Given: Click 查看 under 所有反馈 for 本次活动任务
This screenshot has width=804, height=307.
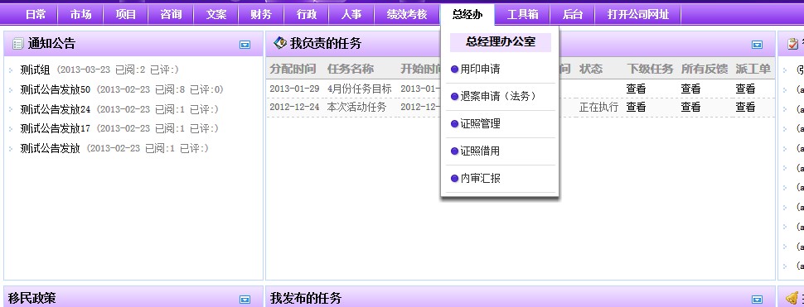Looking at the screenshot, I should (x=690, y=108).
